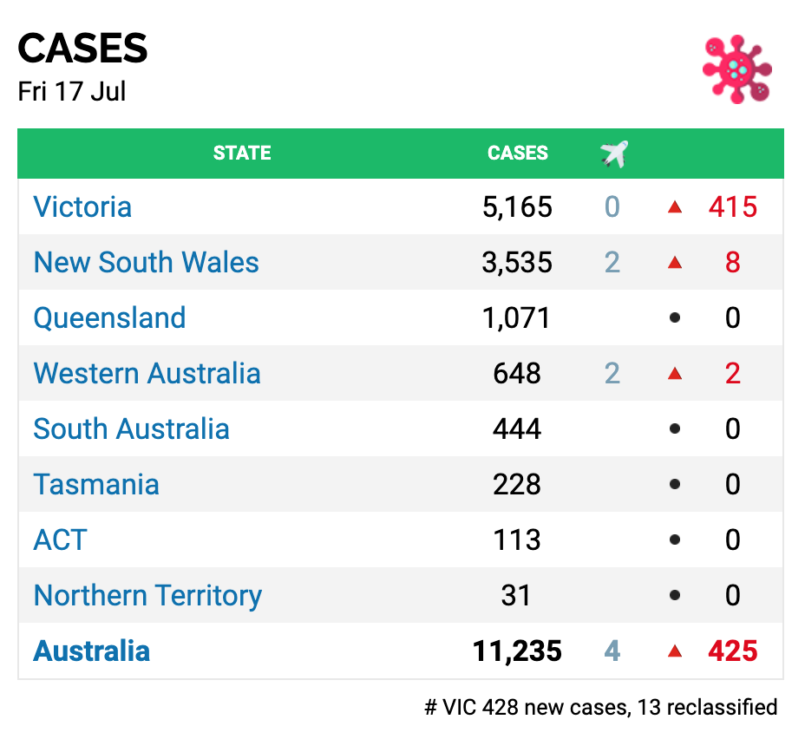Click red up arrow for New South Wales
Screen dimensions: 805x739
[x=675, y=263]
